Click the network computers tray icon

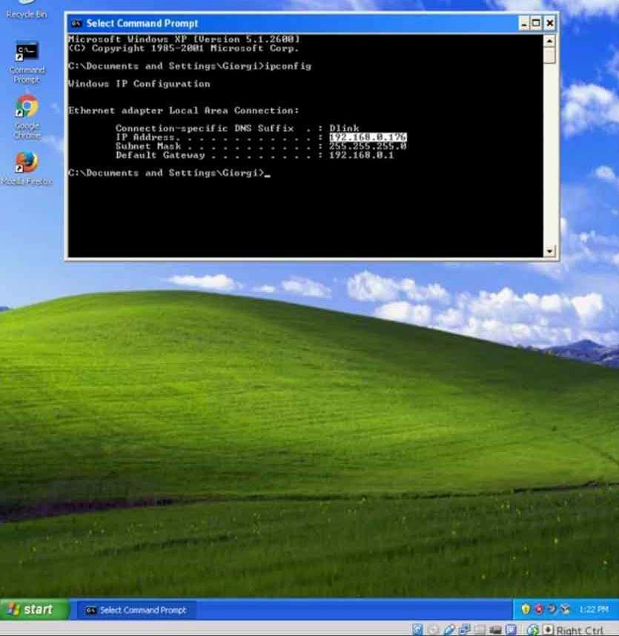click(565, 609)
